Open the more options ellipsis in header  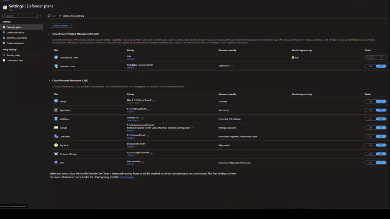(58, 6)
